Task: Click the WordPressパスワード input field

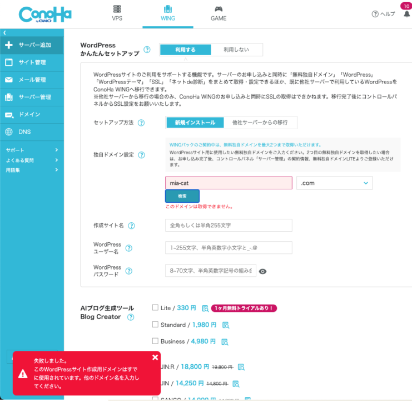Action: click(x=211, y=271)
